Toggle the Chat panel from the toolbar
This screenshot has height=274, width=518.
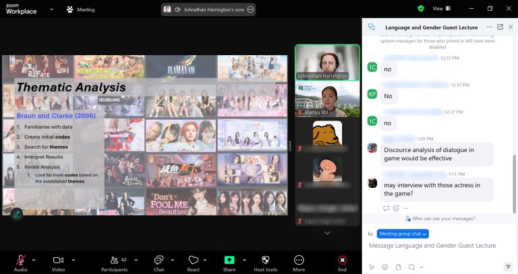pos(159,263)
